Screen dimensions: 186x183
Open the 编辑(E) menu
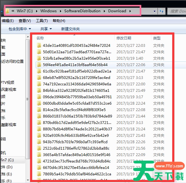tap(8, 21)
